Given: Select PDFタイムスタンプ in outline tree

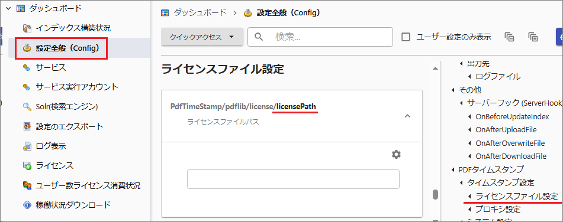Looking at the screenshot, I should coord(491,169).
